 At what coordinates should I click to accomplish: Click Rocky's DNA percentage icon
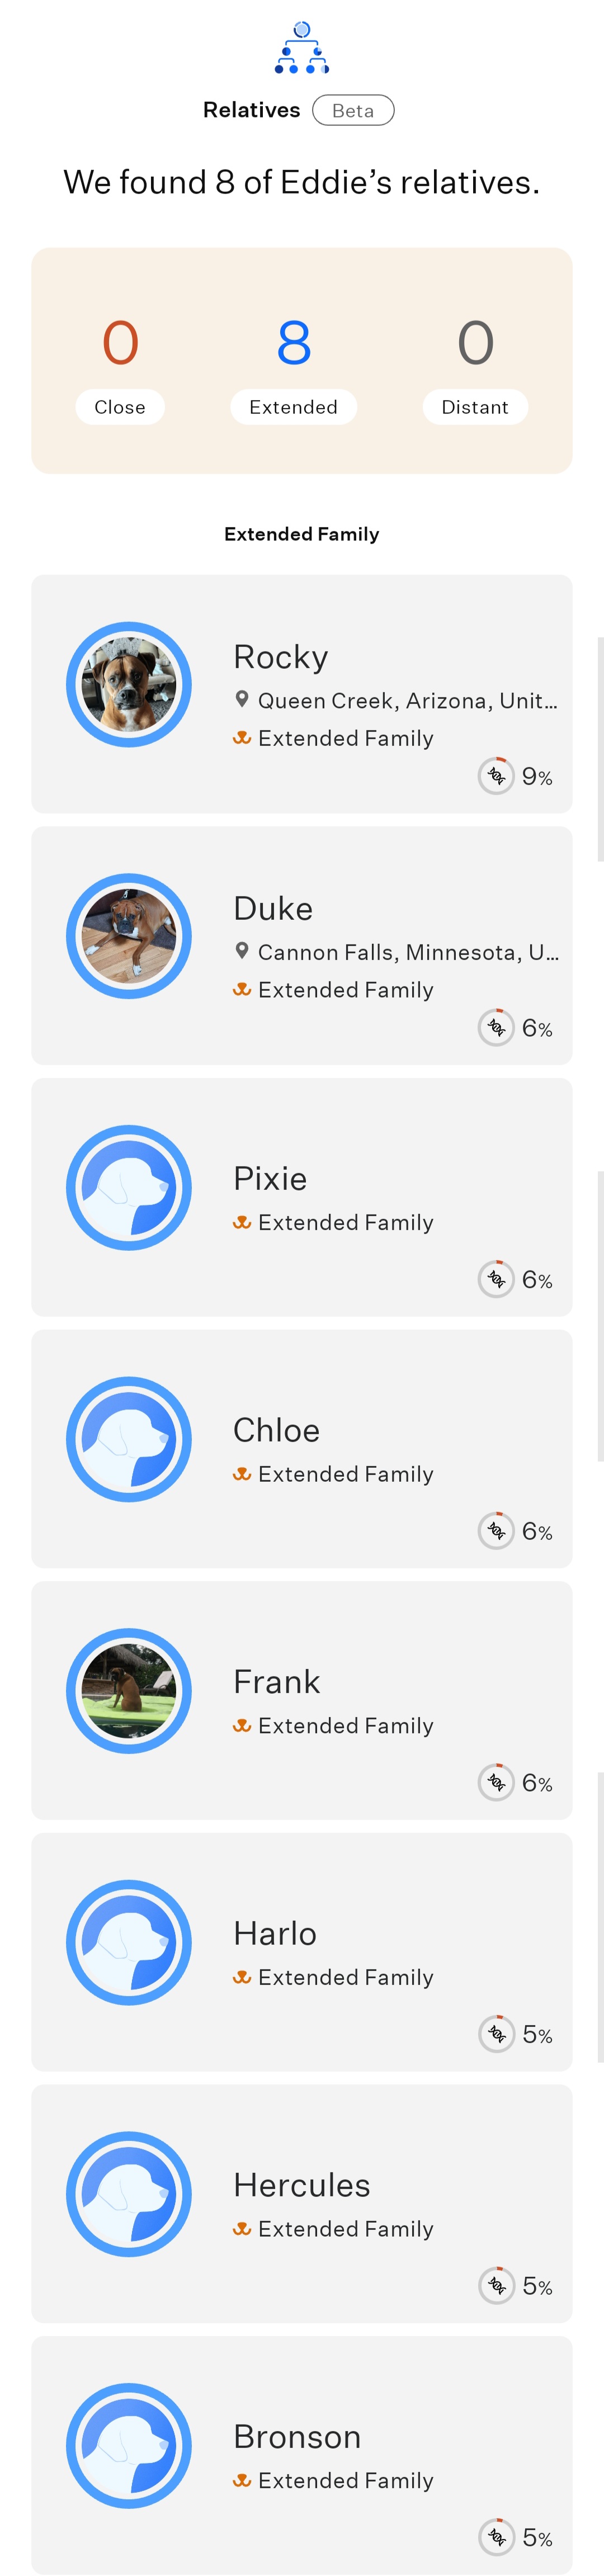pos(496,776)
